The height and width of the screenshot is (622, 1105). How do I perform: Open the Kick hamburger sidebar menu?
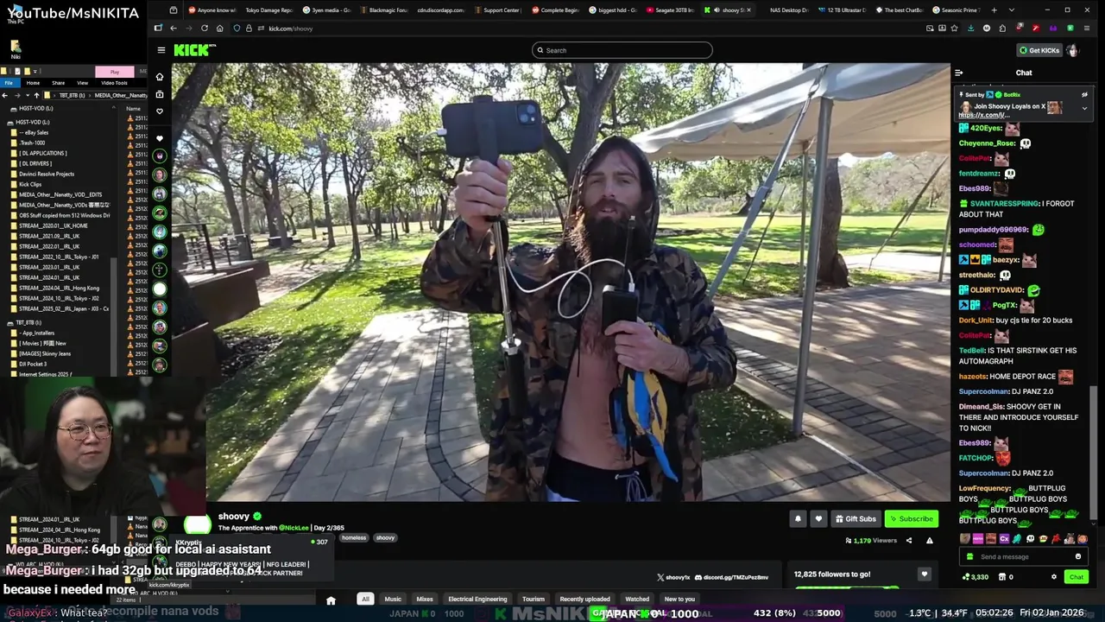(x=161, y=50)
